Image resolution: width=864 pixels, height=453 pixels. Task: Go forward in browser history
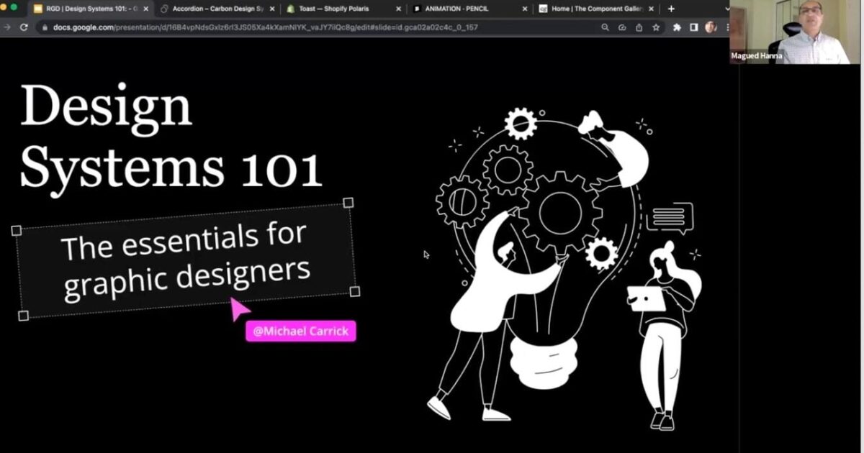click(x=7, y=27)
